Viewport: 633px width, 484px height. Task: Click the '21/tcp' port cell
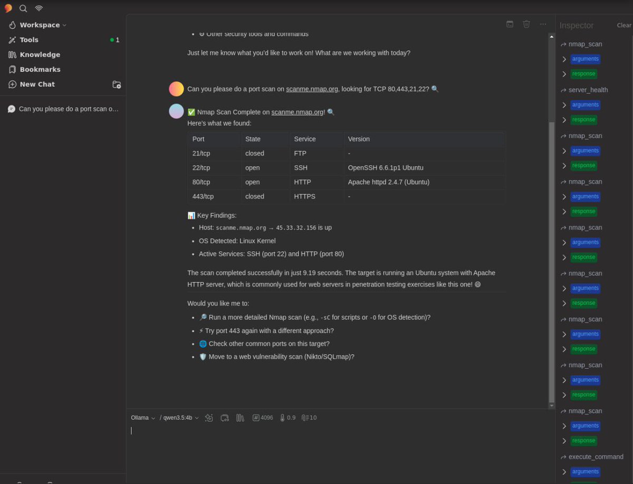(214, 153)
